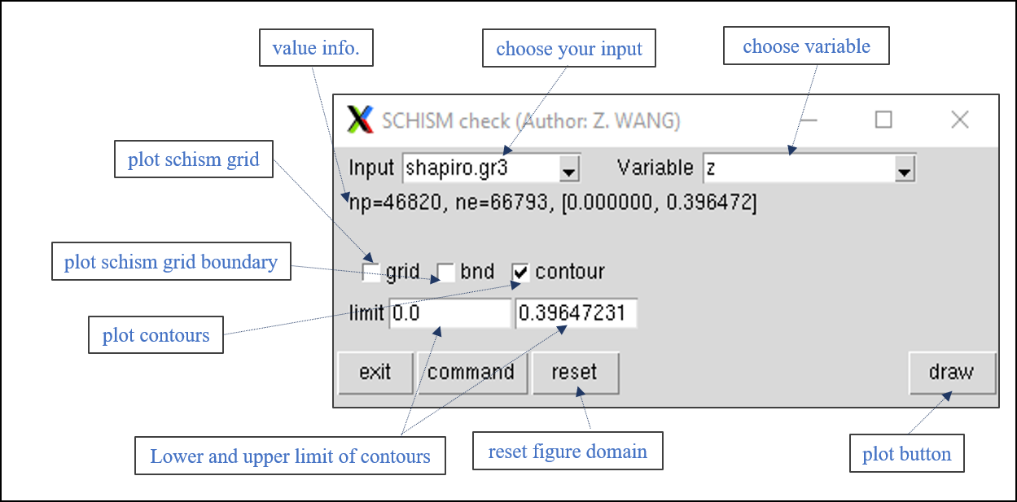Reset the figure domain with reset button
The width and height of the screenshot is (1017, 502).
click(574, 373)
